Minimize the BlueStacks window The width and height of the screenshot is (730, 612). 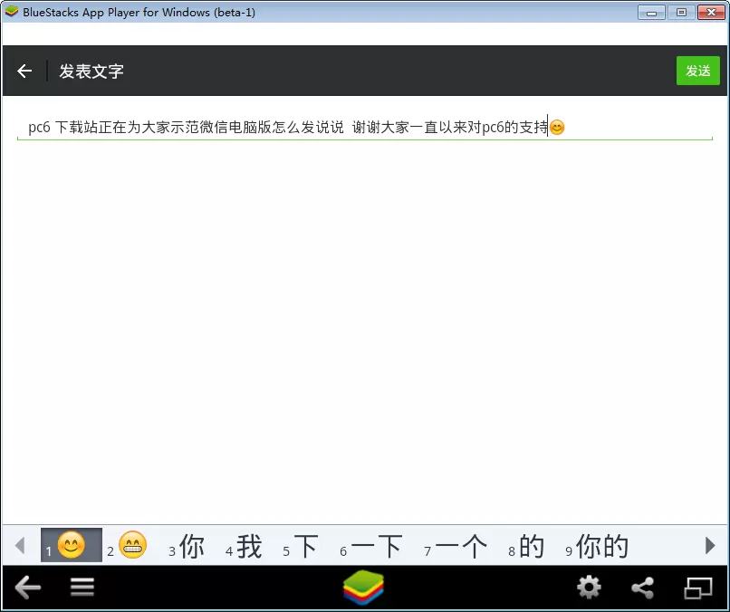pyautogui.click(x=651, y=12)
